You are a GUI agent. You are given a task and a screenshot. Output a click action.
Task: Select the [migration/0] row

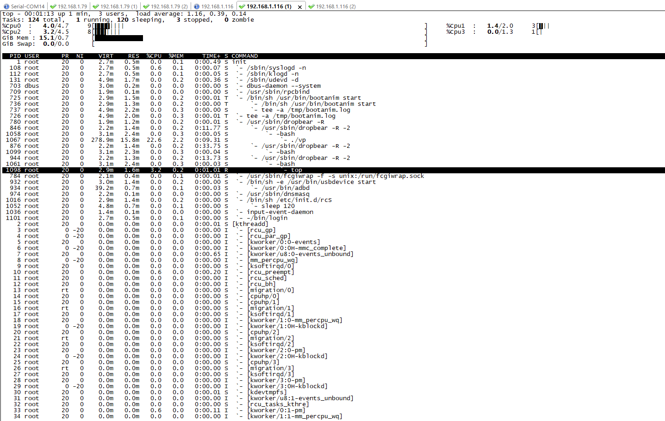333,290
